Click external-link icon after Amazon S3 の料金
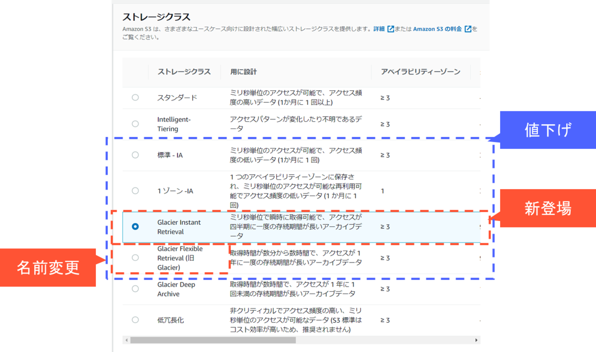Image resolution: width=596 pixels, height=352 pixels. (x=468, y=29)
